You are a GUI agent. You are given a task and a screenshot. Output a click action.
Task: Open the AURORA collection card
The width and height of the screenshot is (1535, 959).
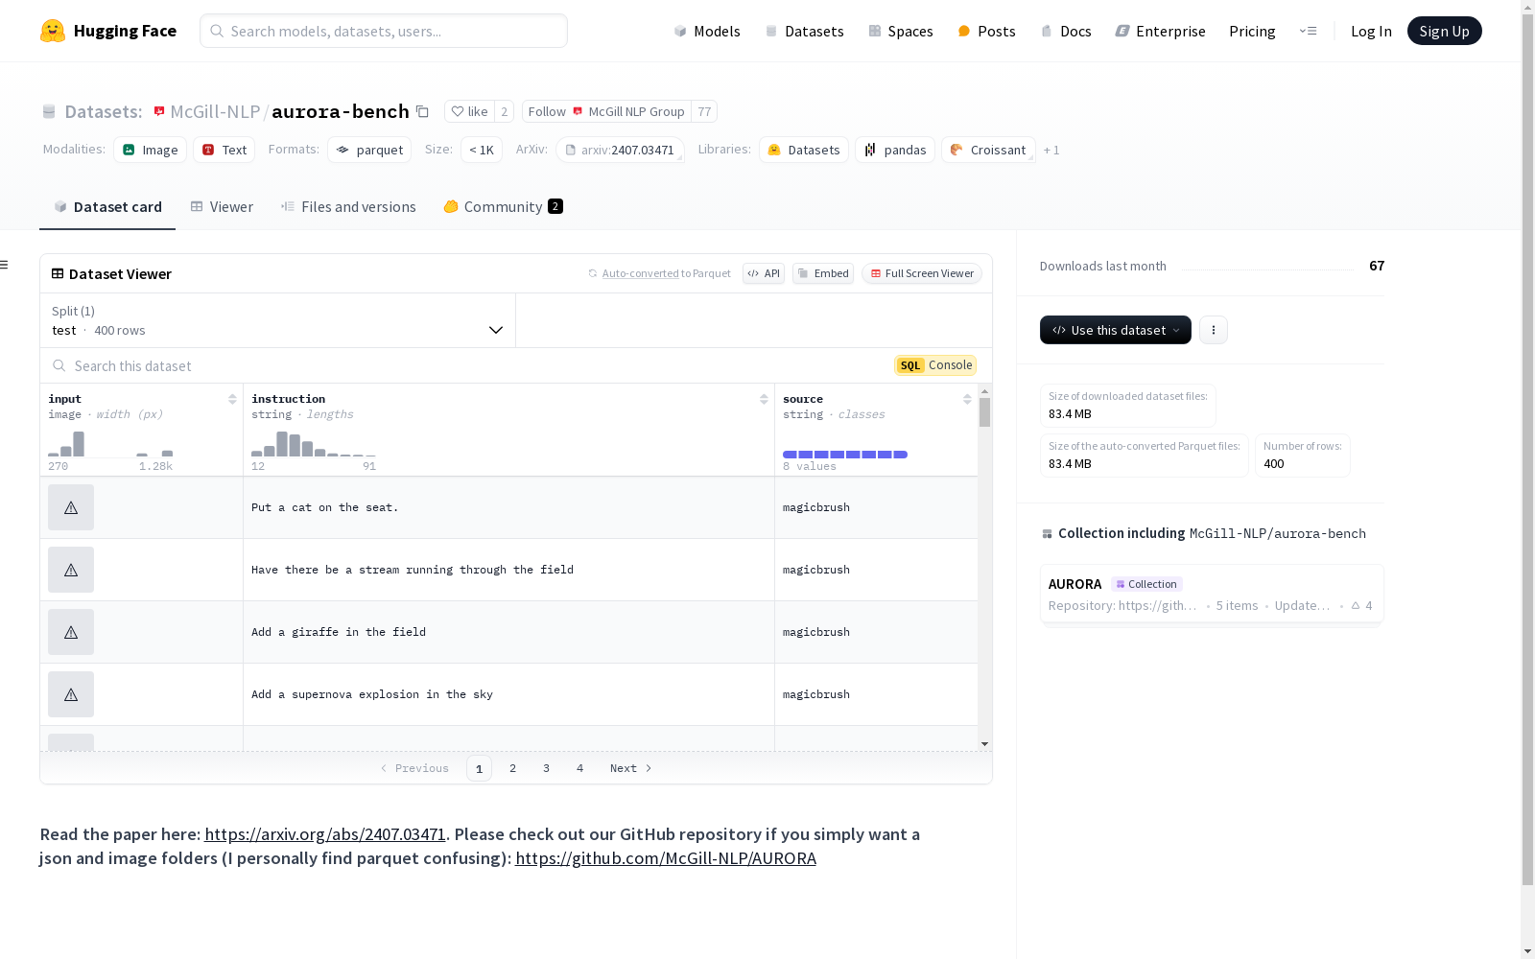pos(1212,594)
